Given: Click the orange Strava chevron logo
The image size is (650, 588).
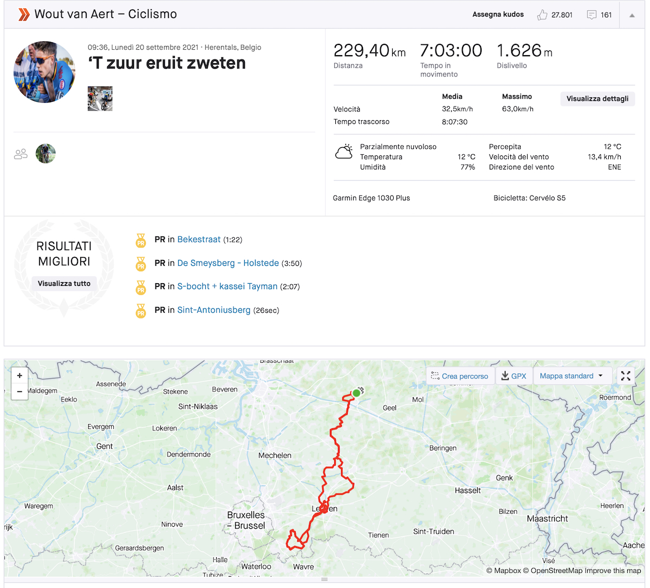Looking at the screenshot, I should (x=24, y=15).
